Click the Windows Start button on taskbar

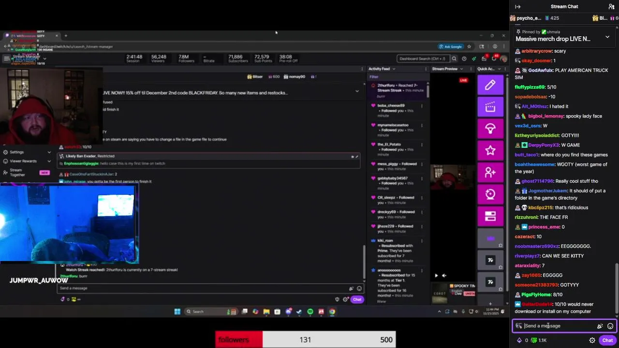click(177, 311)
